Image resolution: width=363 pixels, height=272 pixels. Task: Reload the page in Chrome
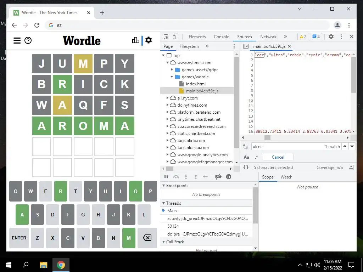pos(37,25)
